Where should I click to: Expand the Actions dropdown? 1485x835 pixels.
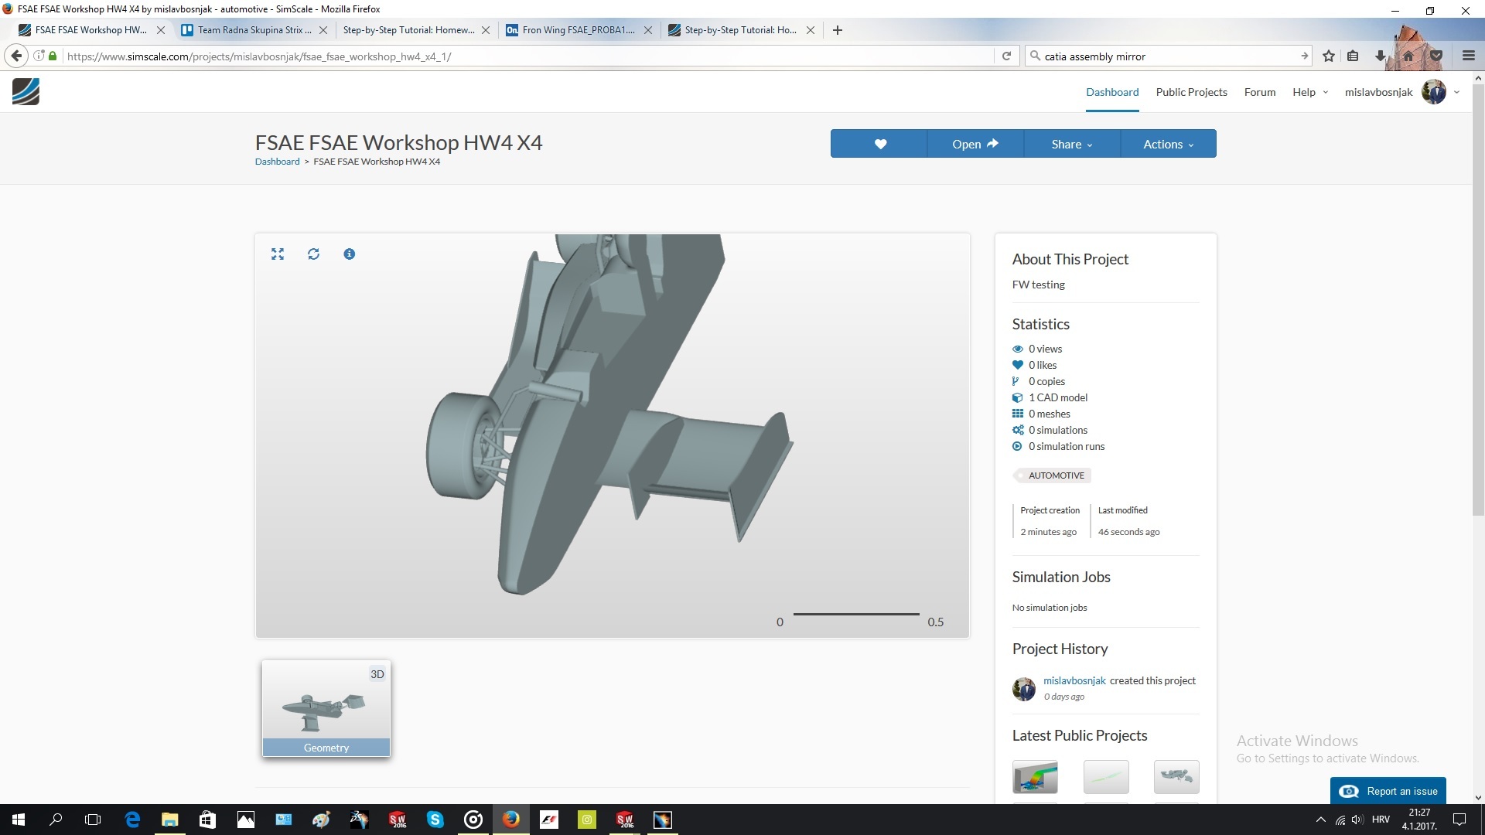(x=1168, y=144)
